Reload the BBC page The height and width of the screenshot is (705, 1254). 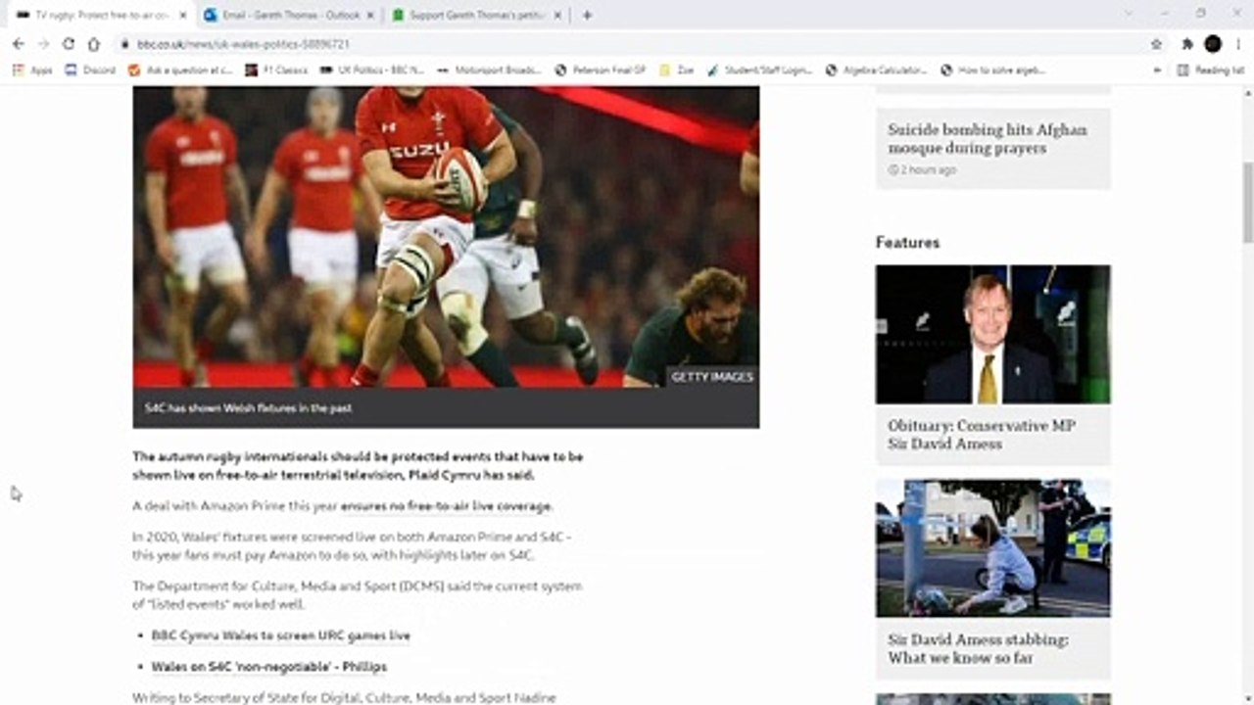[69, 44]
